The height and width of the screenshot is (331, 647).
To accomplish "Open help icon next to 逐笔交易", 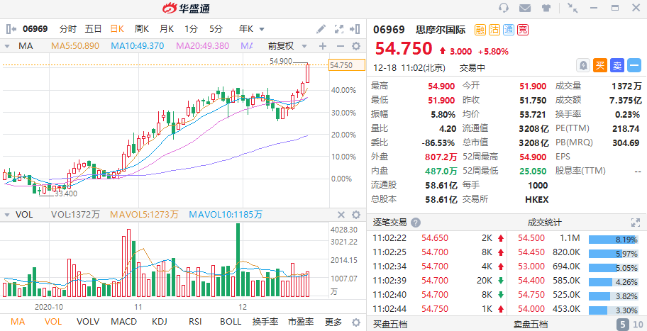I will pos(416,223).
